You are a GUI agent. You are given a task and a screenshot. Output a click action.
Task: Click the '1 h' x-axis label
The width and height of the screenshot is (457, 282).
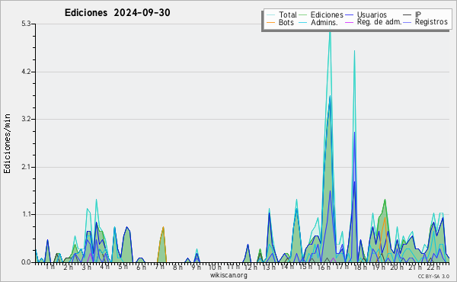(50, 267)
